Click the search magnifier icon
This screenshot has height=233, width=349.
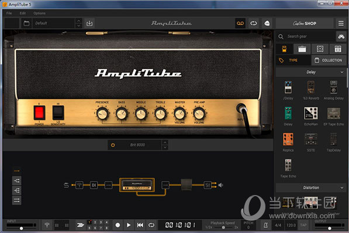(x=281, y=37)
